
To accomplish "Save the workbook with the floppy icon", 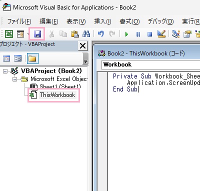I will click(x=37, y=34).
